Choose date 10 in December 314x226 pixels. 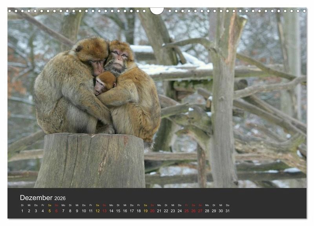(84, 211)
